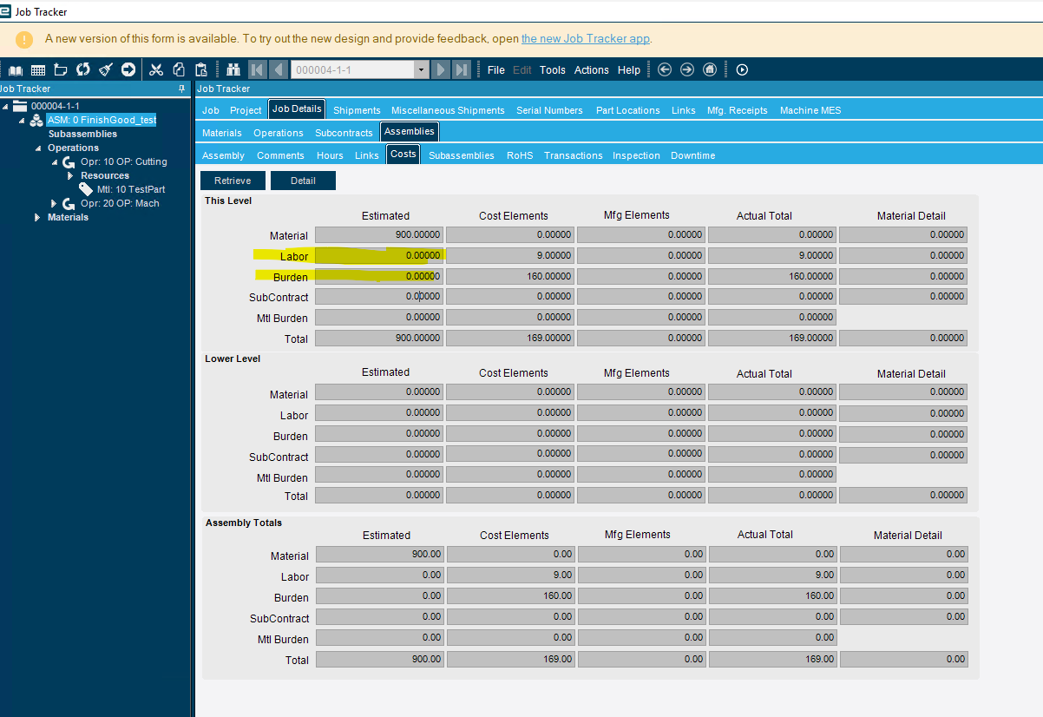The height and width of the screenshot is (717, 1043).
Task: Click the Clear (broom) toolbar icon
Action: tap(106, 69)
